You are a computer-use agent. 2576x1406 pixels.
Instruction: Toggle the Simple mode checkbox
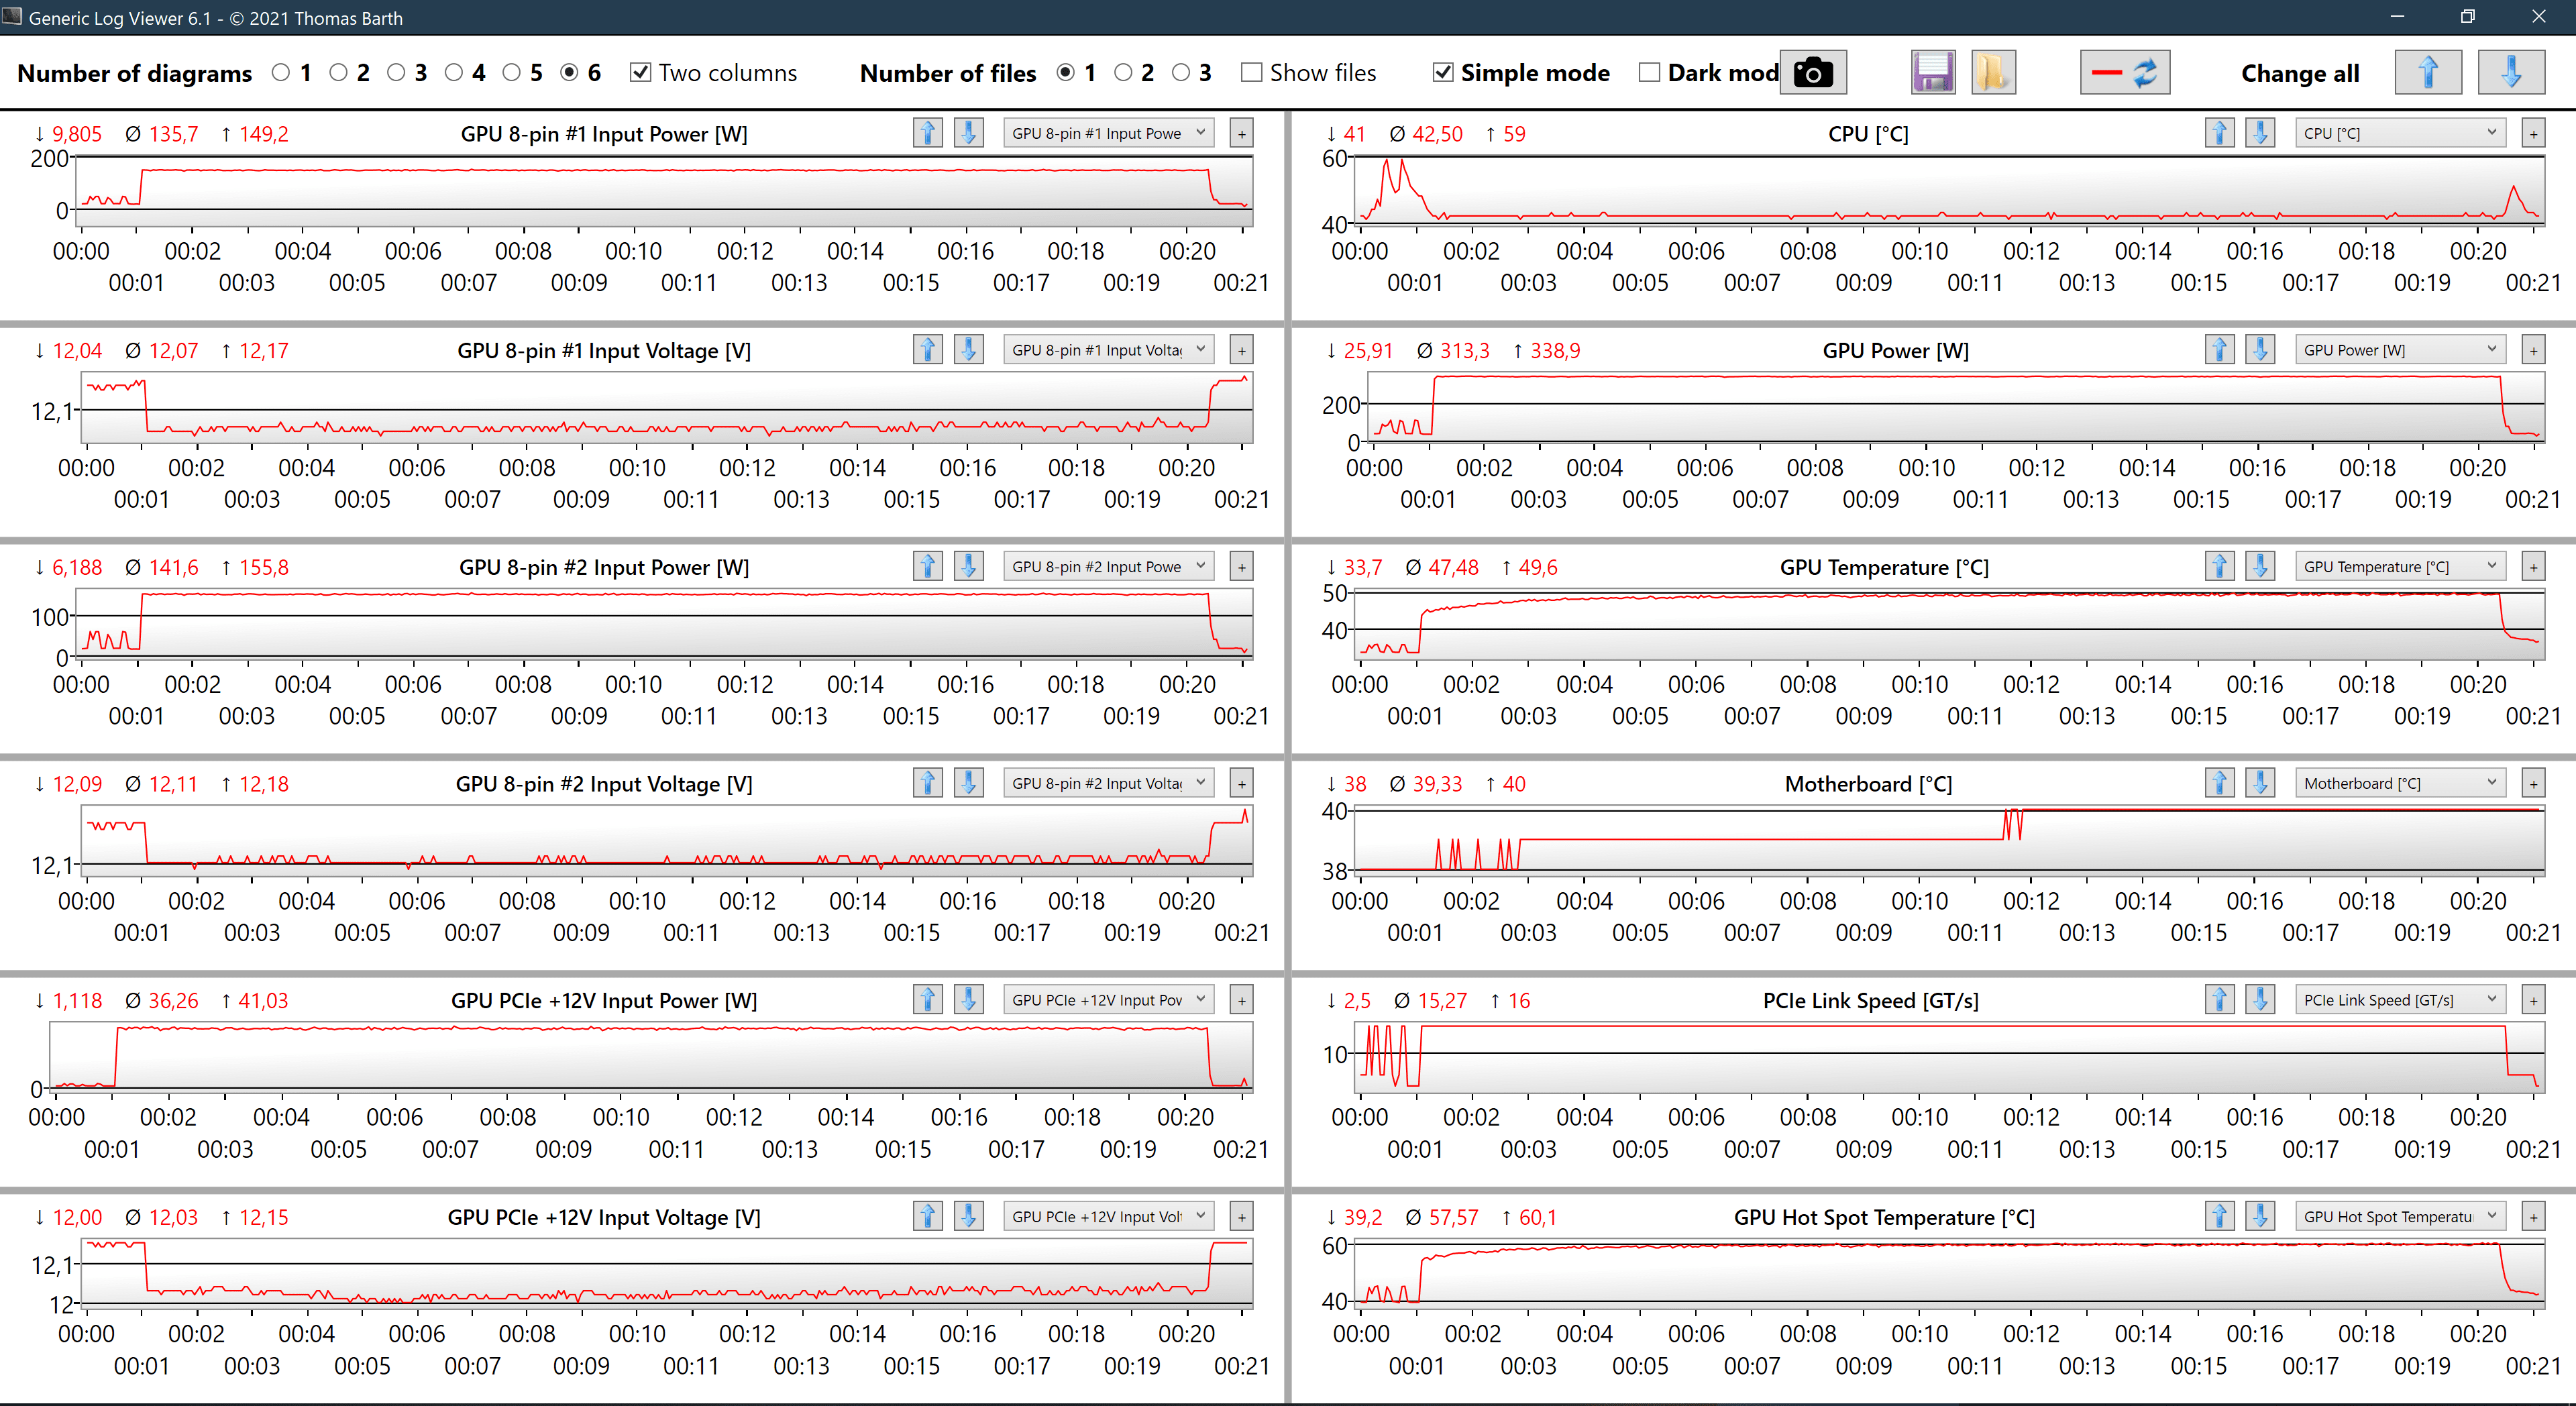(1443, 73)
